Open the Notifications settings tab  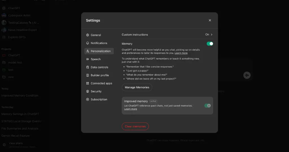click(99, 43)
